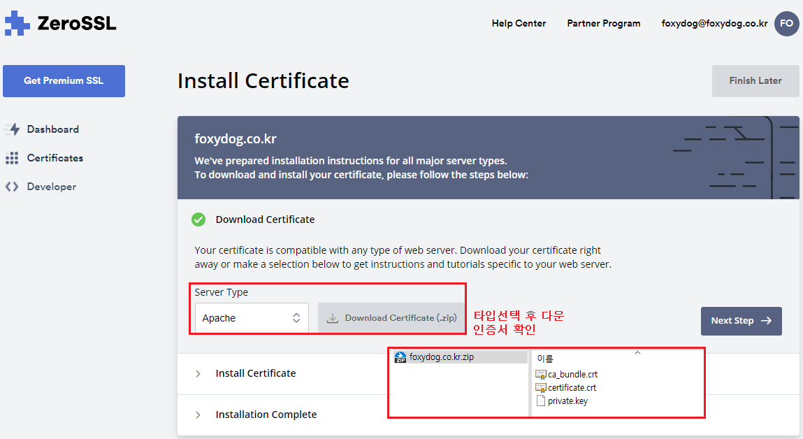803x439 pixels.
Task: Click the Install Certificate section title
Action: [256, 373]
